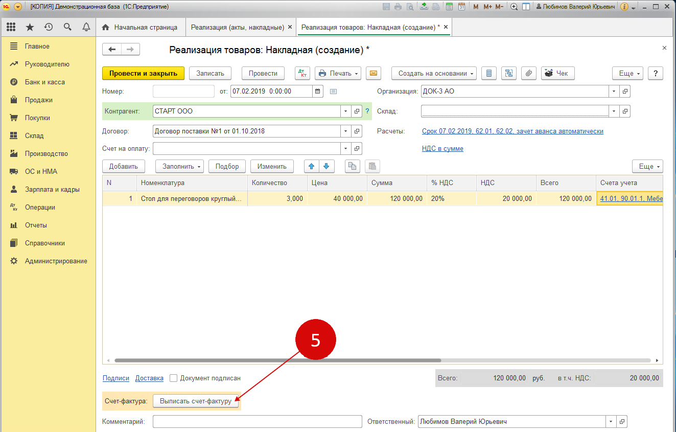Expand the Организация dropdown
Screen dimensions: 676x432
[x=614, y=92]
